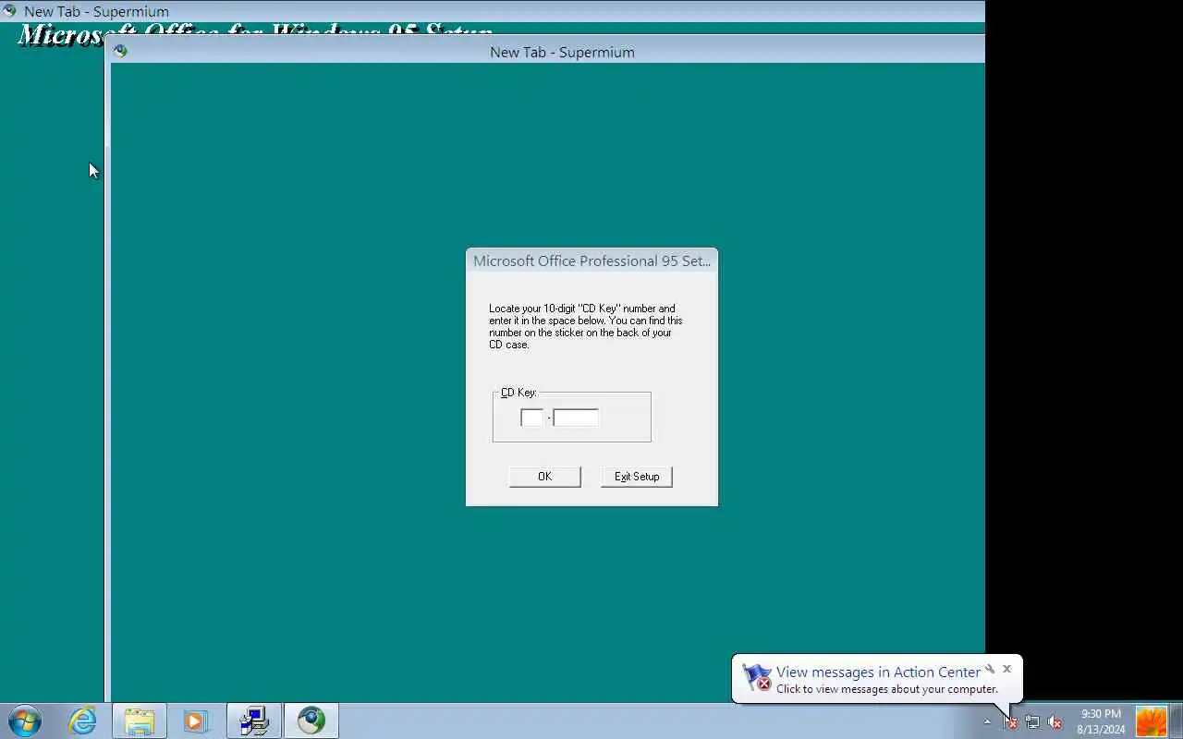Click the Supermium icon in the front window title bar
The width and height of the screenshot is (1183, 739).
(x=120, y=51)
